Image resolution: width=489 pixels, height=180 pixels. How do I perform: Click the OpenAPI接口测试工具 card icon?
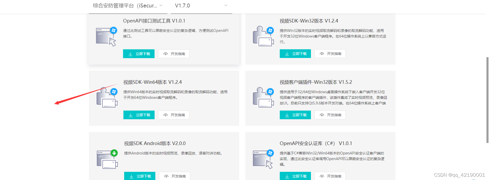point(106,37)
